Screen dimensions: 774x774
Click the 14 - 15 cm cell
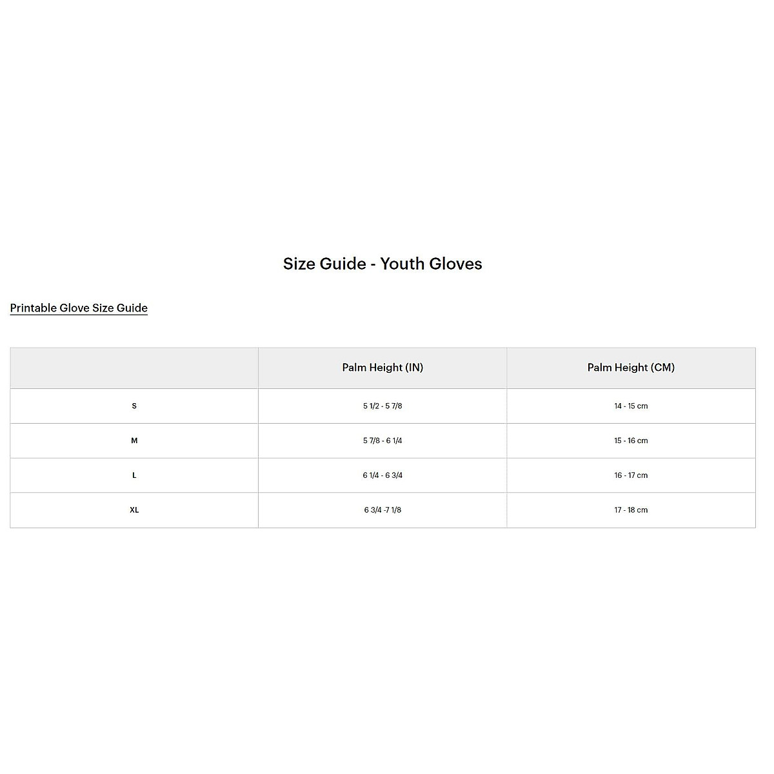click(631, 406)
